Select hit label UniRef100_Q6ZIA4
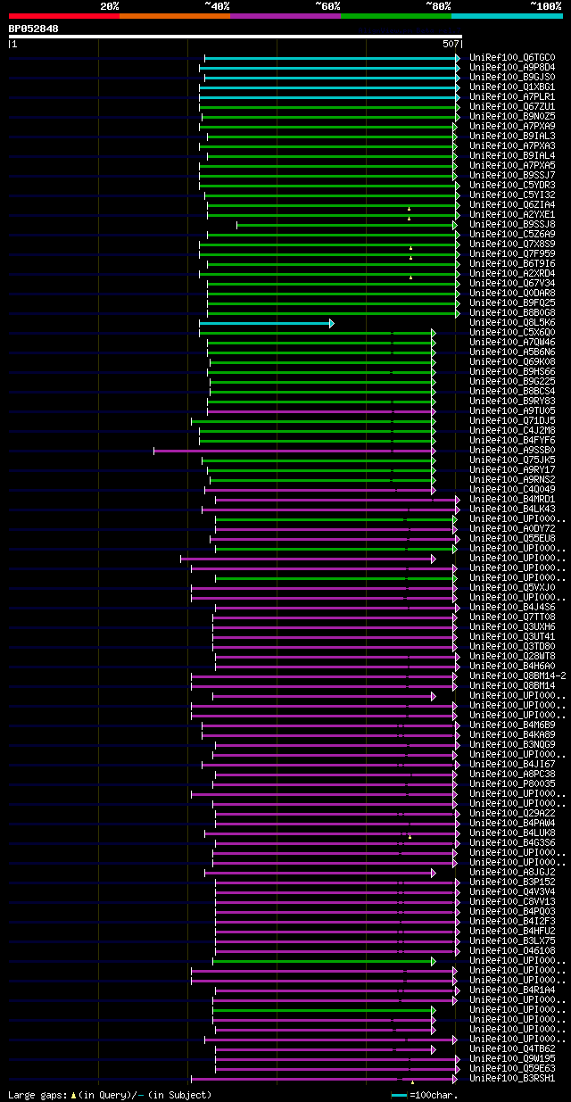The height and width of the screenshot is (1102, 571). coord(512,204)
